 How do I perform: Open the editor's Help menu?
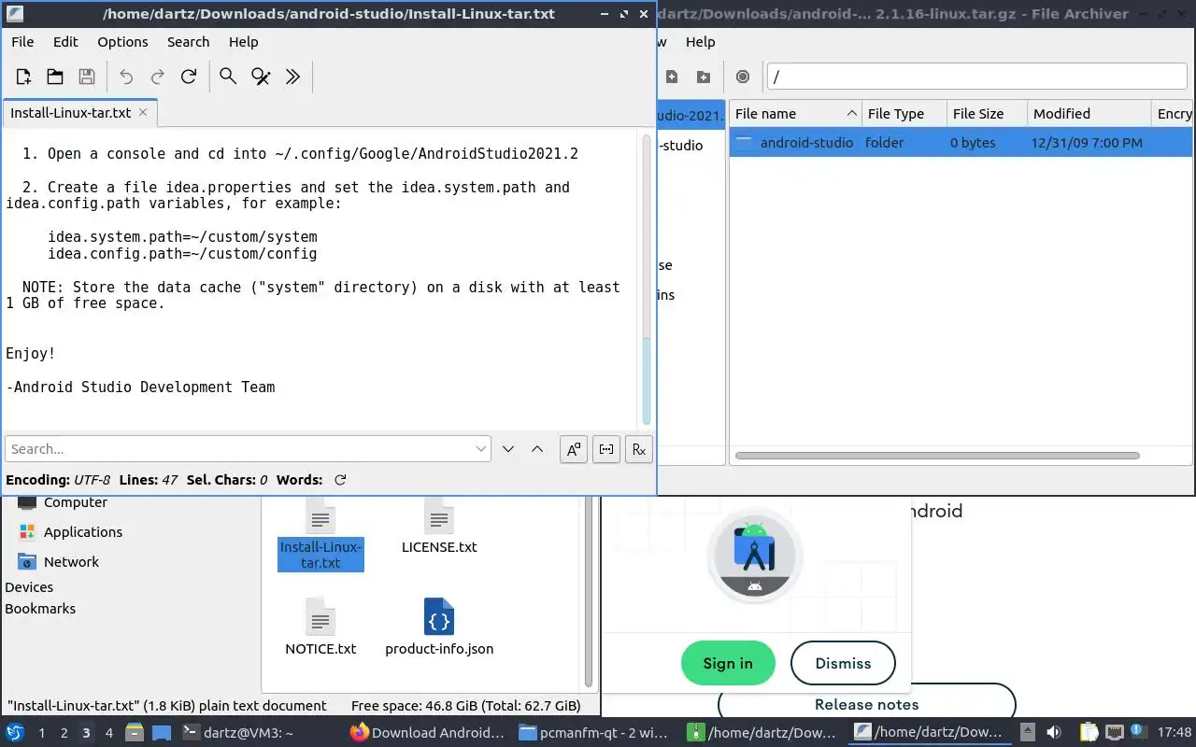243,42
